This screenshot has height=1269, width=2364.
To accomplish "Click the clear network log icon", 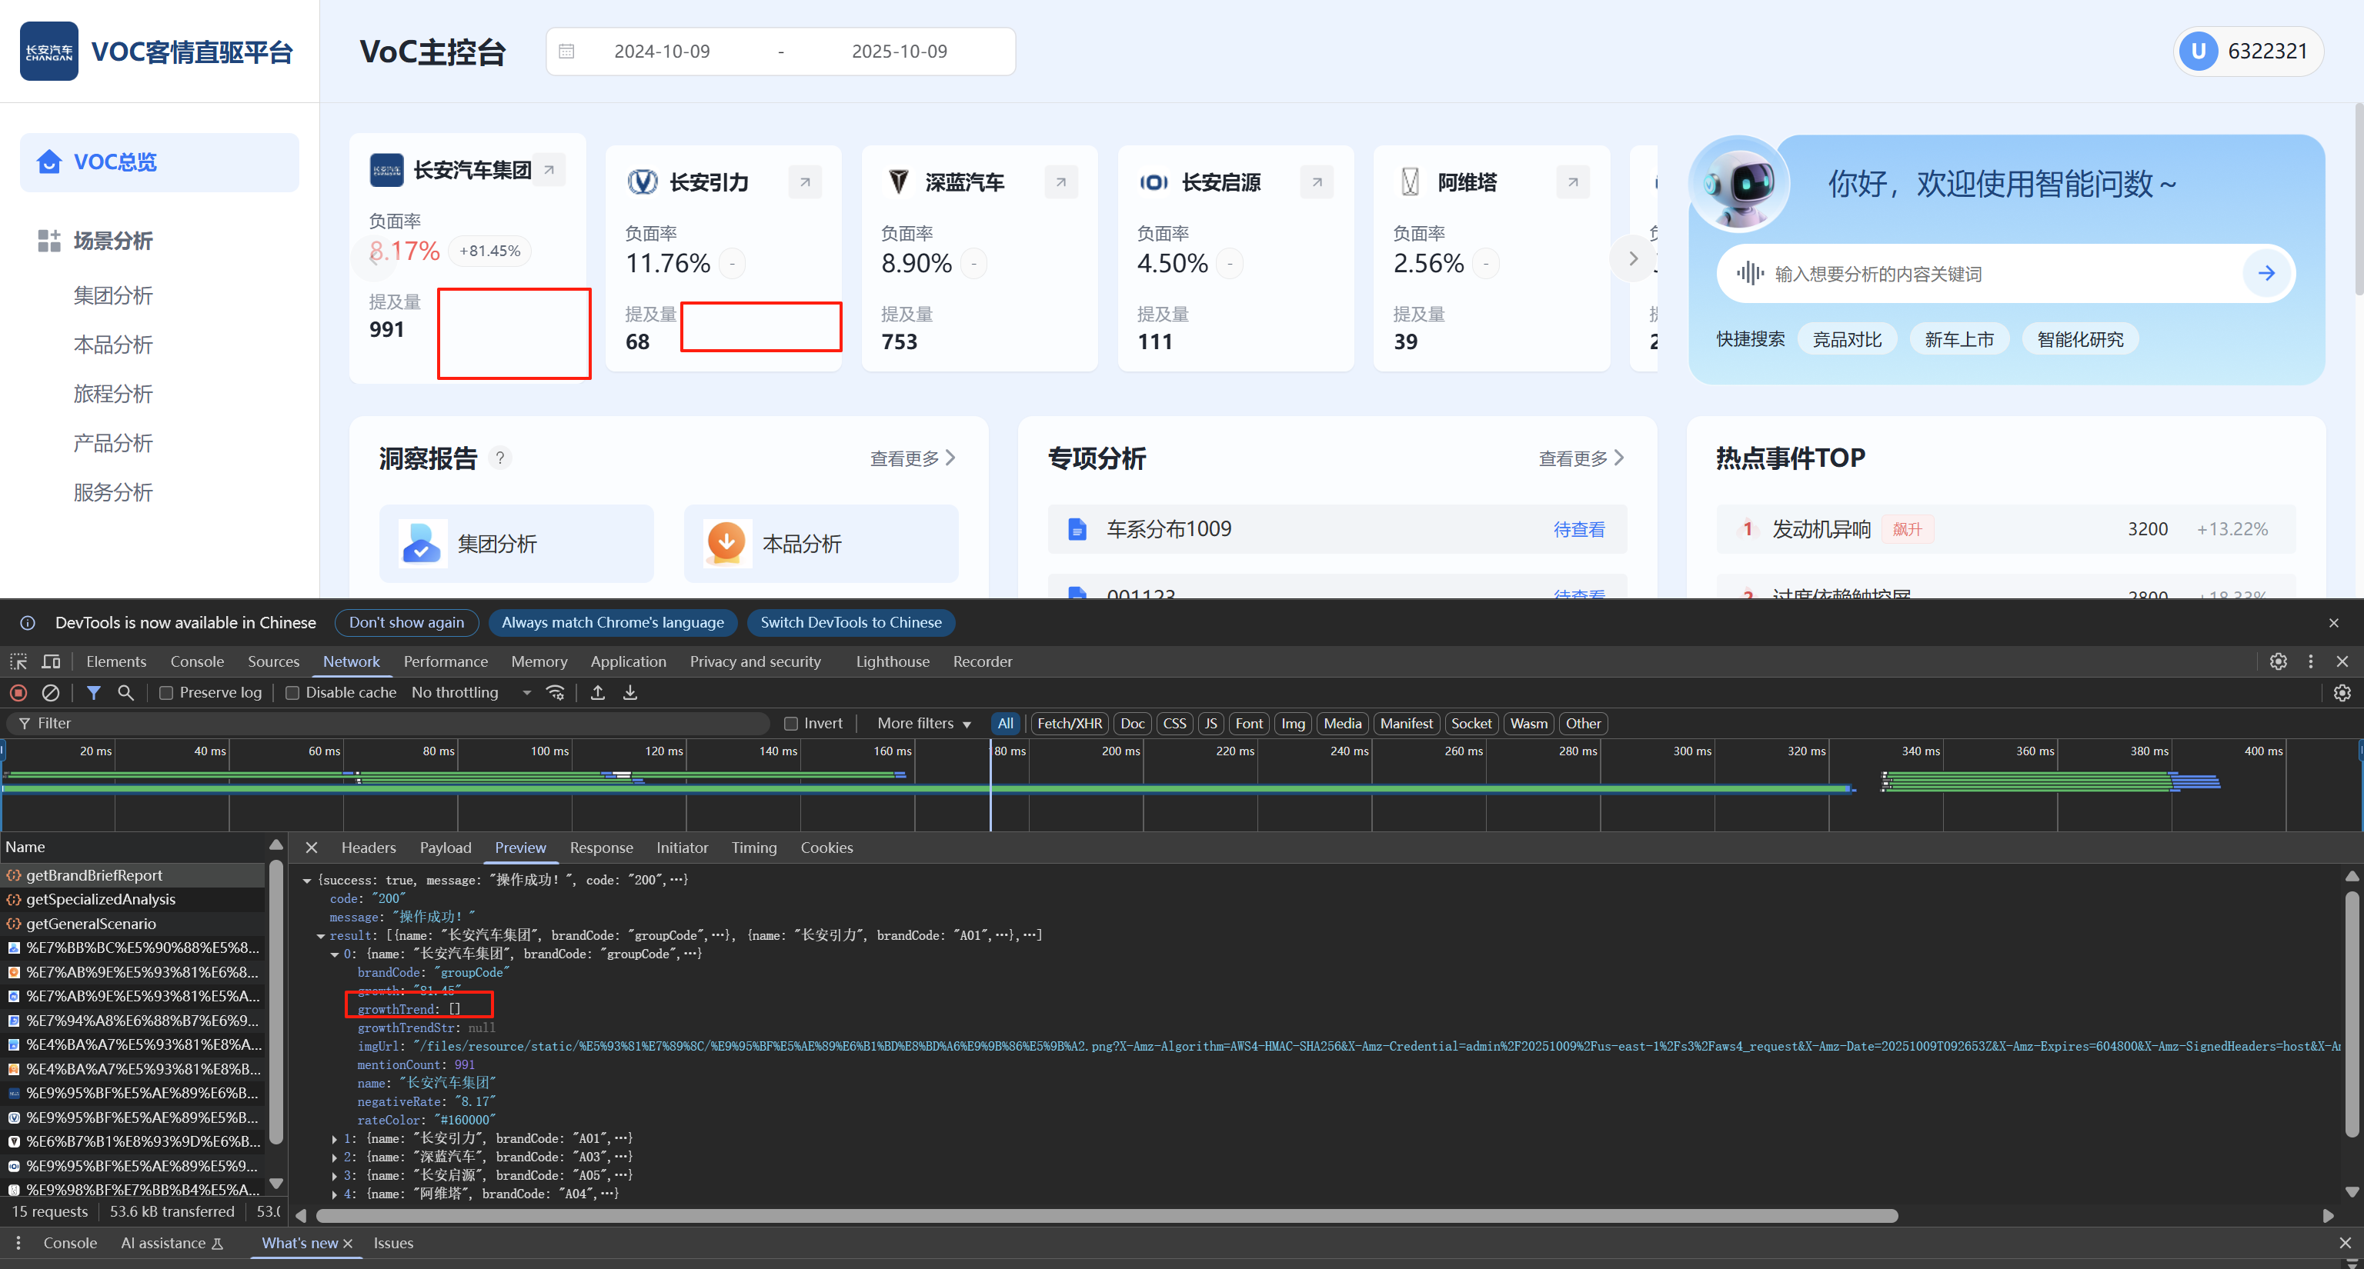I will click(x=52, y=692).
